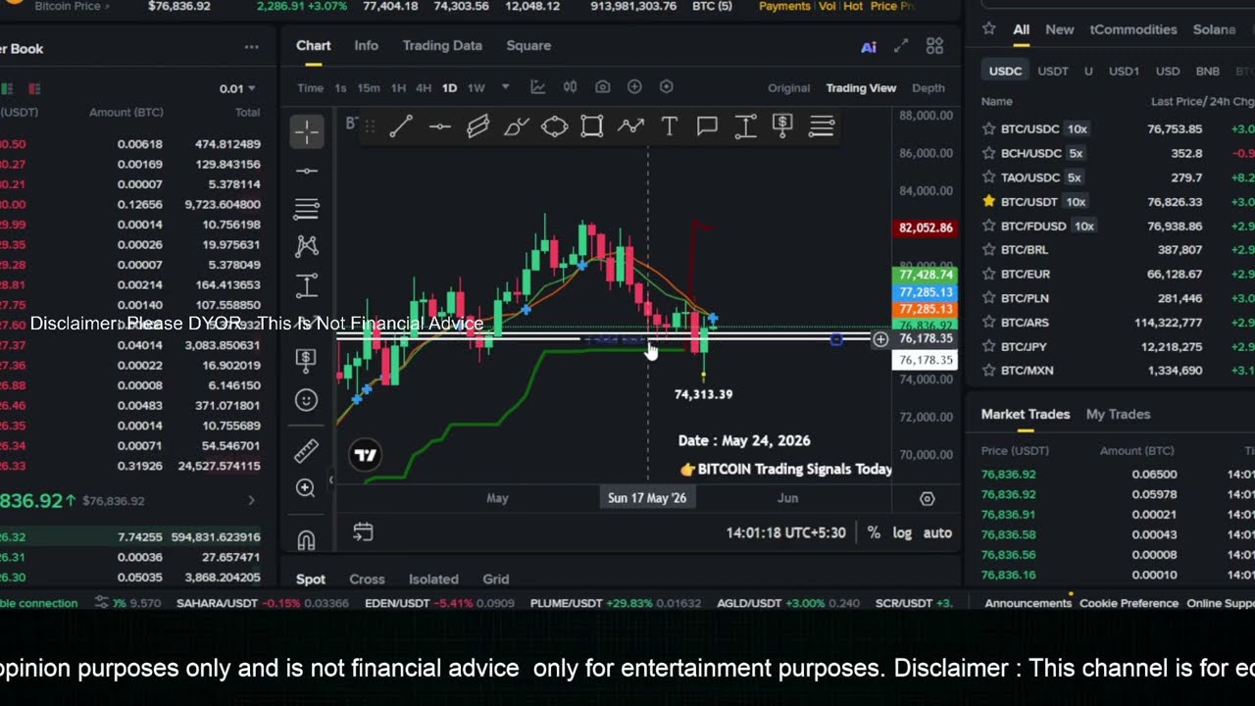The width and height of the screenshot is (1255, 706).
Task: Select the 4H time interval
Action: (x=424, y=88)
